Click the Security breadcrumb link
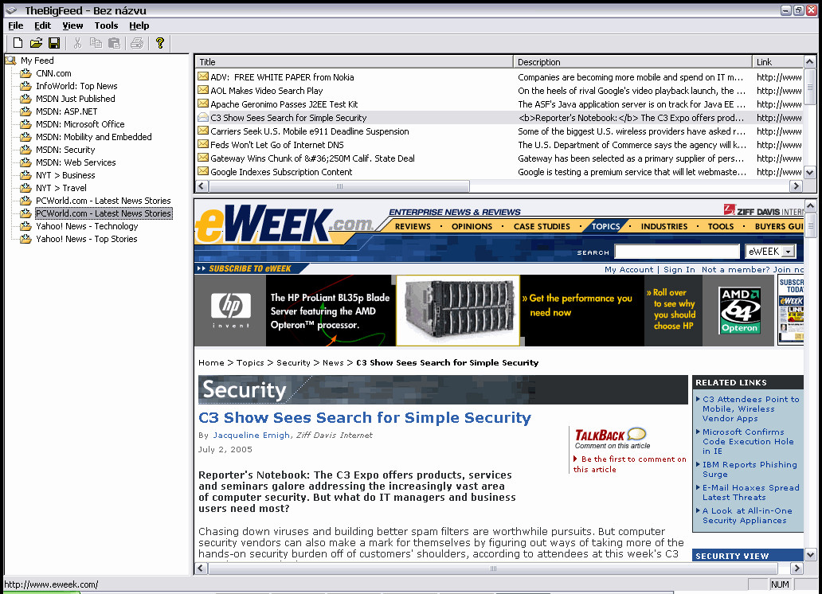The image size is (822, 594). (293, 363)
